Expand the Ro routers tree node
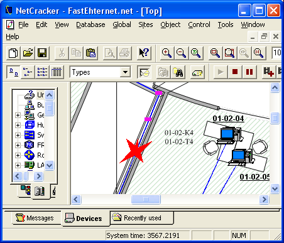Viewport: 284px width, 243px height. (18, 155)
